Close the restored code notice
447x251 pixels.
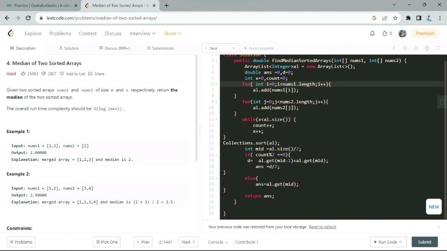point(438,227)
